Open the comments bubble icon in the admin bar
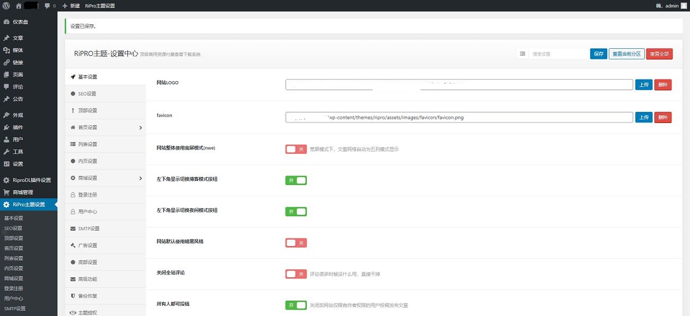 pos(47,6)
